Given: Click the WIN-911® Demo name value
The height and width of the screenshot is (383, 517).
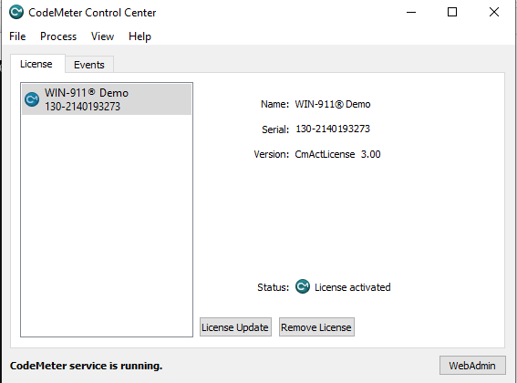Looking at the screenshot, I should click(333, 104).
